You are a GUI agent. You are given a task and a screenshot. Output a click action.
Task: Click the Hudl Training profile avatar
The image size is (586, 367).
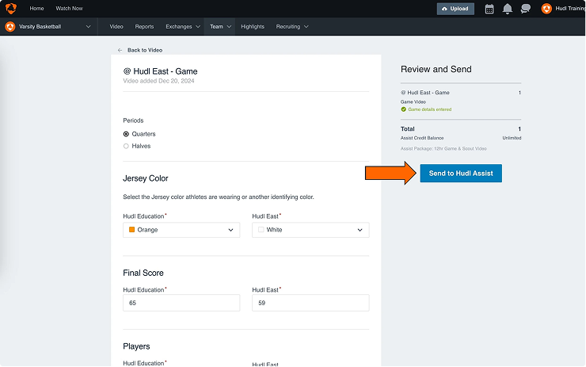pyautogui.click(x=546, y=9)
